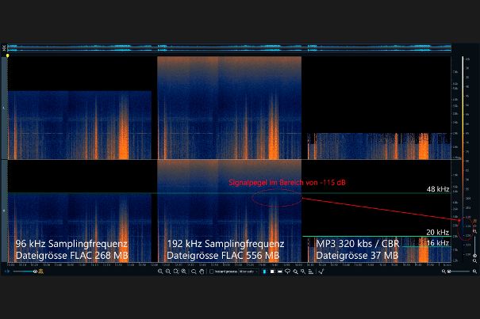Select the Zoom tool beside the hand icon
Viewport: 480px width, 319px height.
tap(194, 272)
